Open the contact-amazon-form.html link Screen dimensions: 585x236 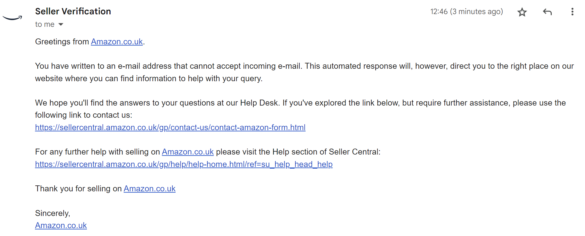coord(170,127)
